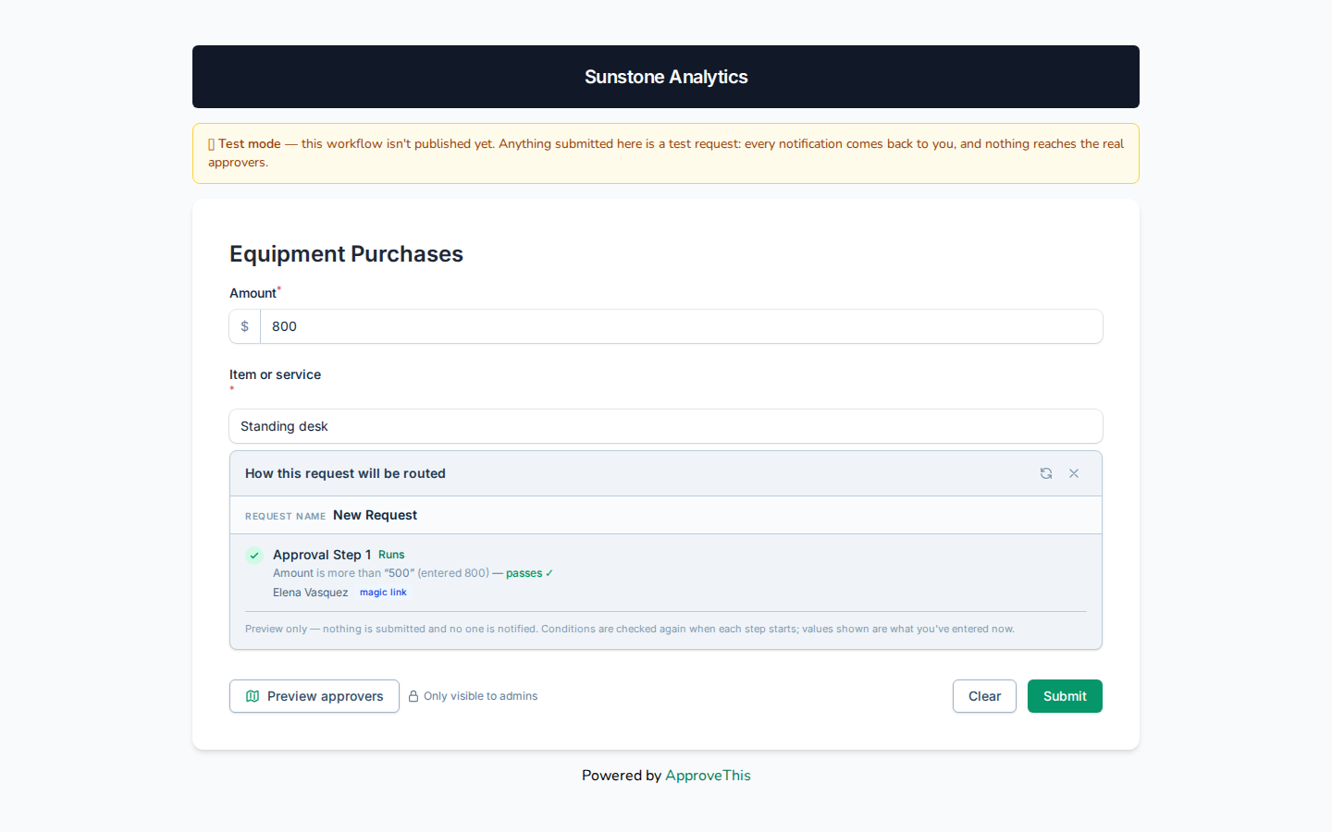This screenshot has height=832, width=1332.
Task: Click the 'Item or service' field label
Action: click(275, 374)
